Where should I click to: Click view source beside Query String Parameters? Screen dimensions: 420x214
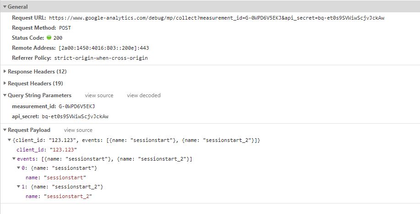click(99, 95)
